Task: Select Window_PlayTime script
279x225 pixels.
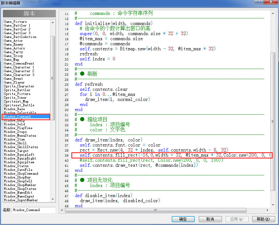Action: pyautogui.click(x=18, y=128)
